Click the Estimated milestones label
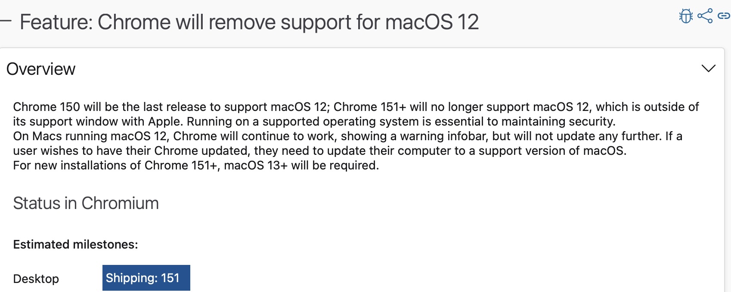 (75, 244)
